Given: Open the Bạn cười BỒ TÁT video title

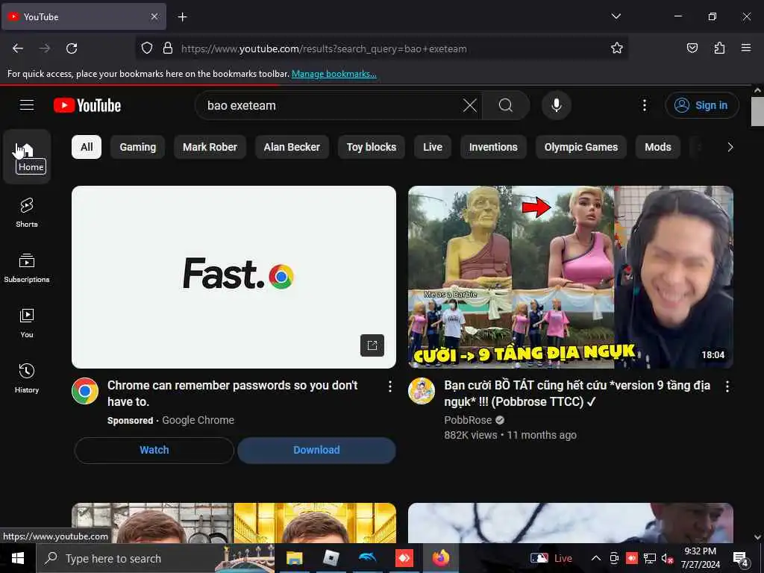Looking at the screenshot, I should 577,393.
